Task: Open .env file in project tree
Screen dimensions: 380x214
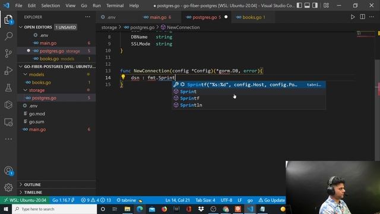Action: click(56, 106)
